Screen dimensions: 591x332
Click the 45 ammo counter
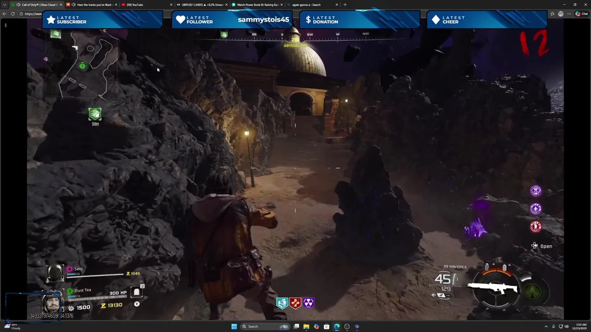coord(443,279)
